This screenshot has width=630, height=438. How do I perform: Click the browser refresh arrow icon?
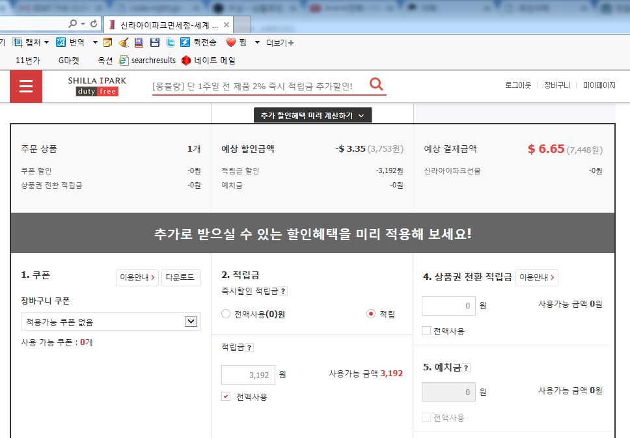click(x=94, y=24)
